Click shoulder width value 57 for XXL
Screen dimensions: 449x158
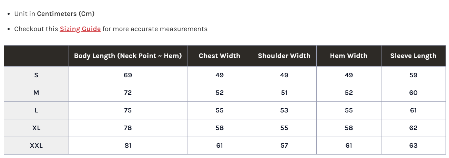284,146
